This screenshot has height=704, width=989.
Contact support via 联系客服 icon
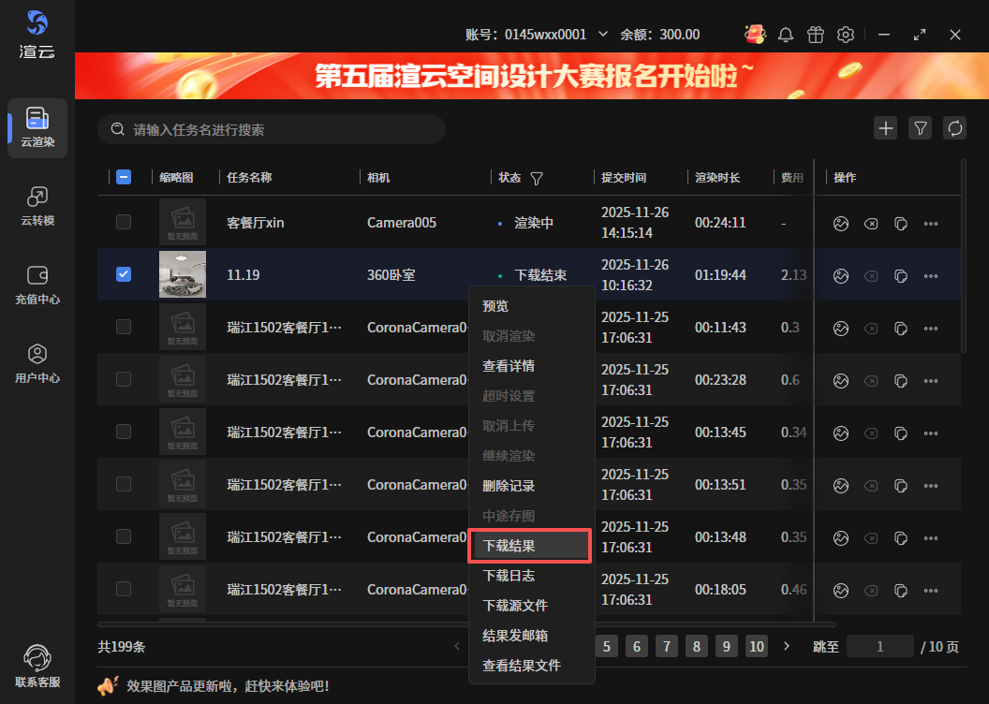tap(37, 666)
